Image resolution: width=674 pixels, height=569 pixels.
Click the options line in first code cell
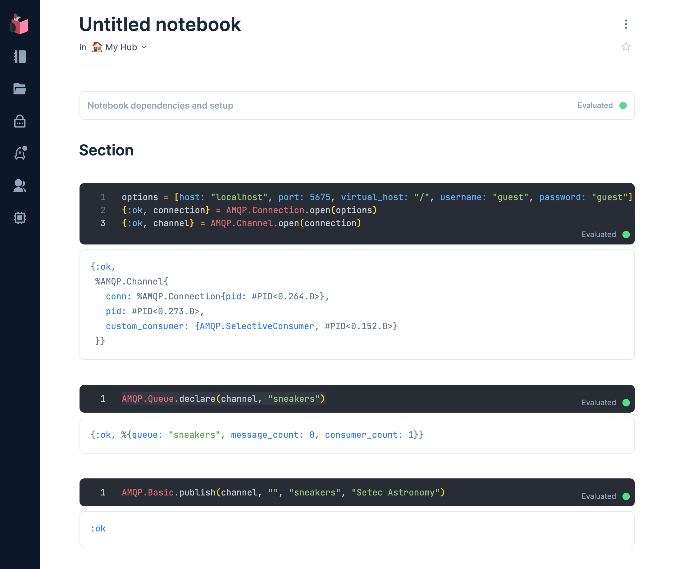377,197
